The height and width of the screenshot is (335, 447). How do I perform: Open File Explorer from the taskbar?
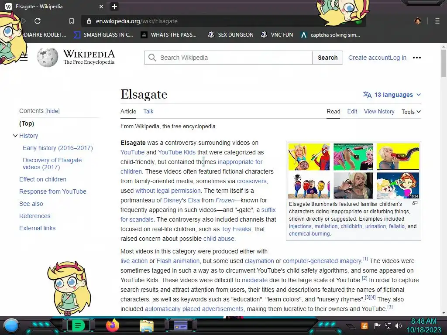147,326
